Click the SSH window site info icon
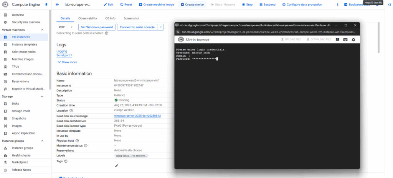 coord(178,32)
